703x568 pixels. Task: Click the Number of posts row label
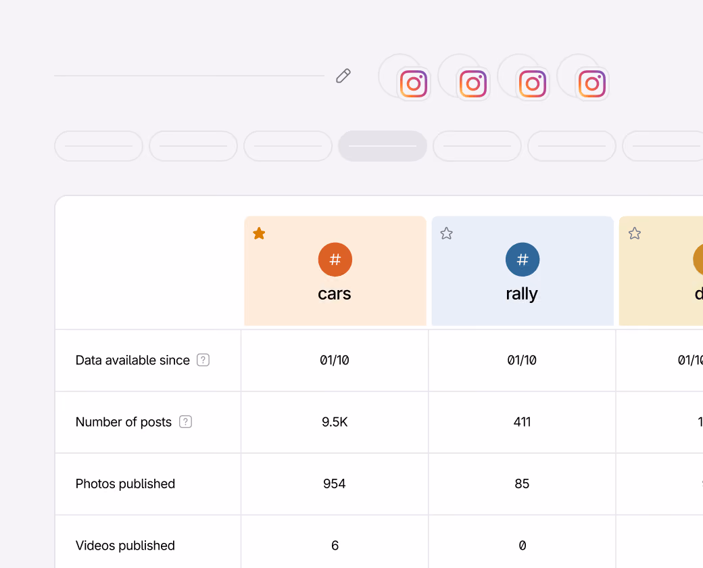coord(124,422)
